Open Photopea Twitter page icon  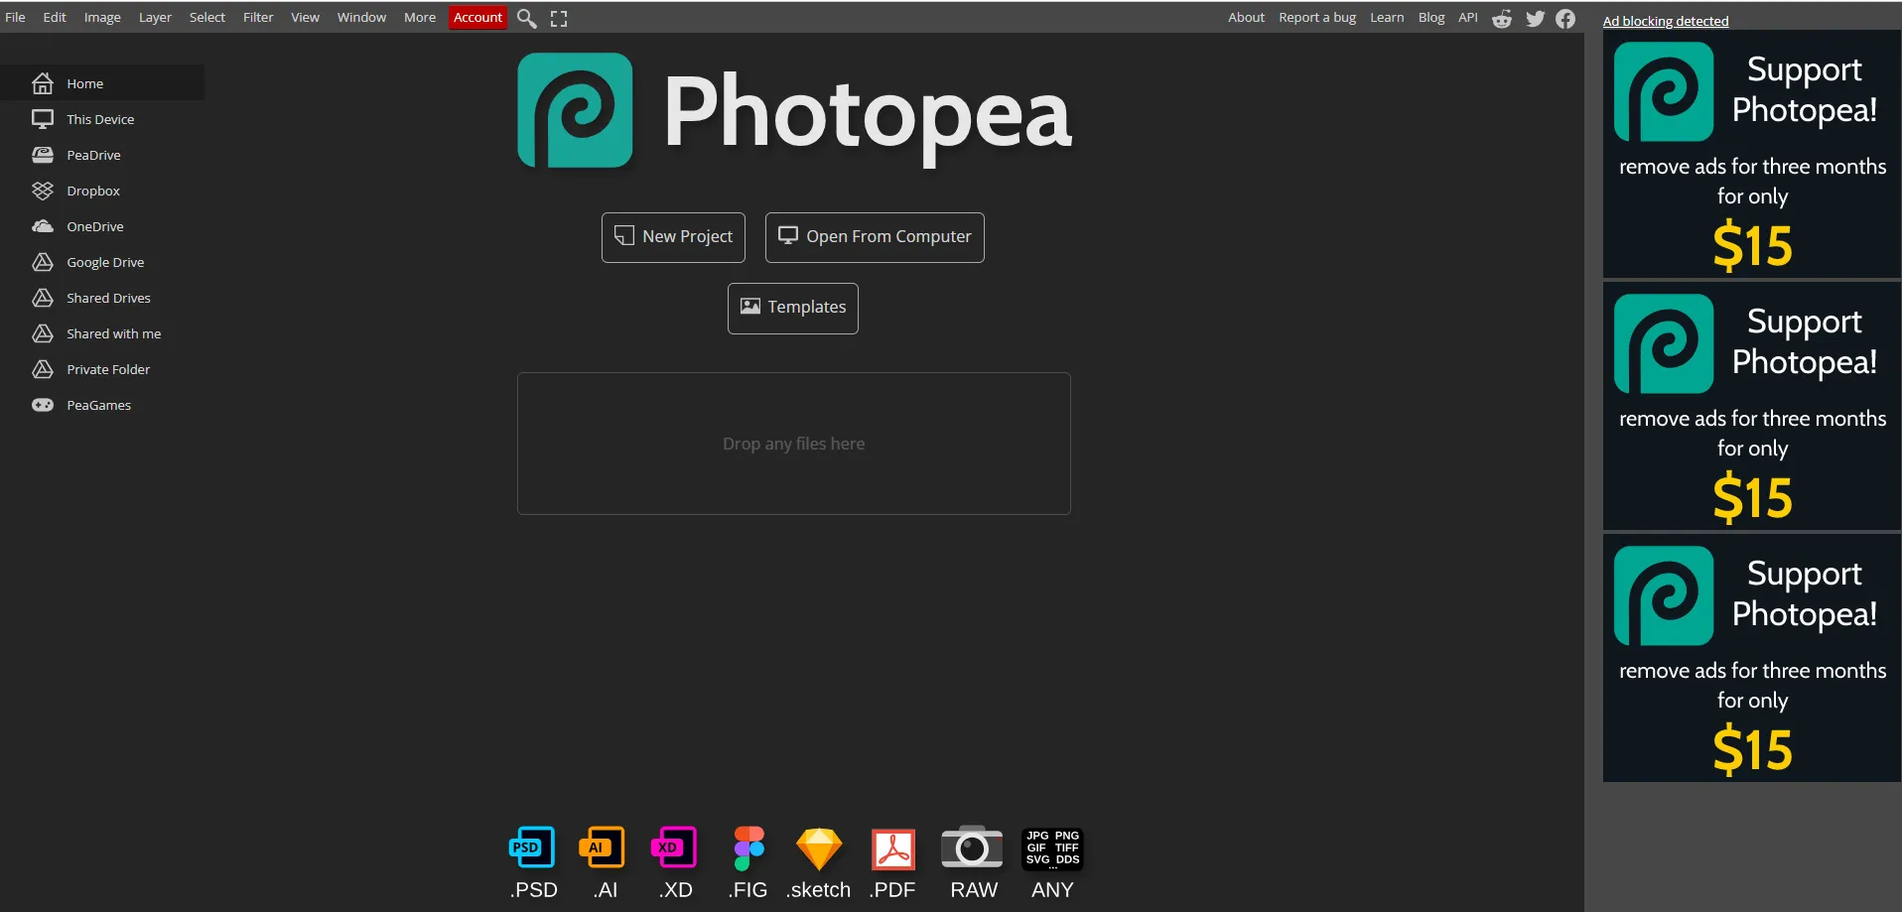pos(1535,18)
